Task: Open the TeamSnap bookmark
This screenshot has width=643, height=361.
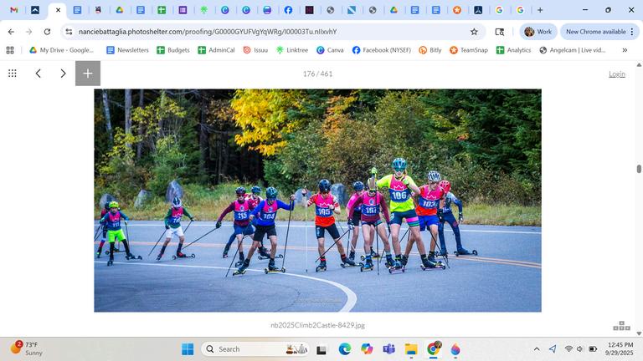Action: 469,50
